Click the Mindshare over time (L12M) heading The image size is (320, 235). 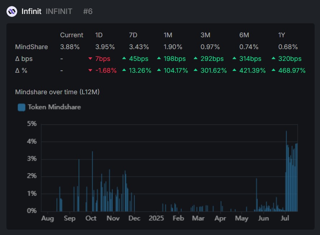pyautogui.click(x=57, y=92)
